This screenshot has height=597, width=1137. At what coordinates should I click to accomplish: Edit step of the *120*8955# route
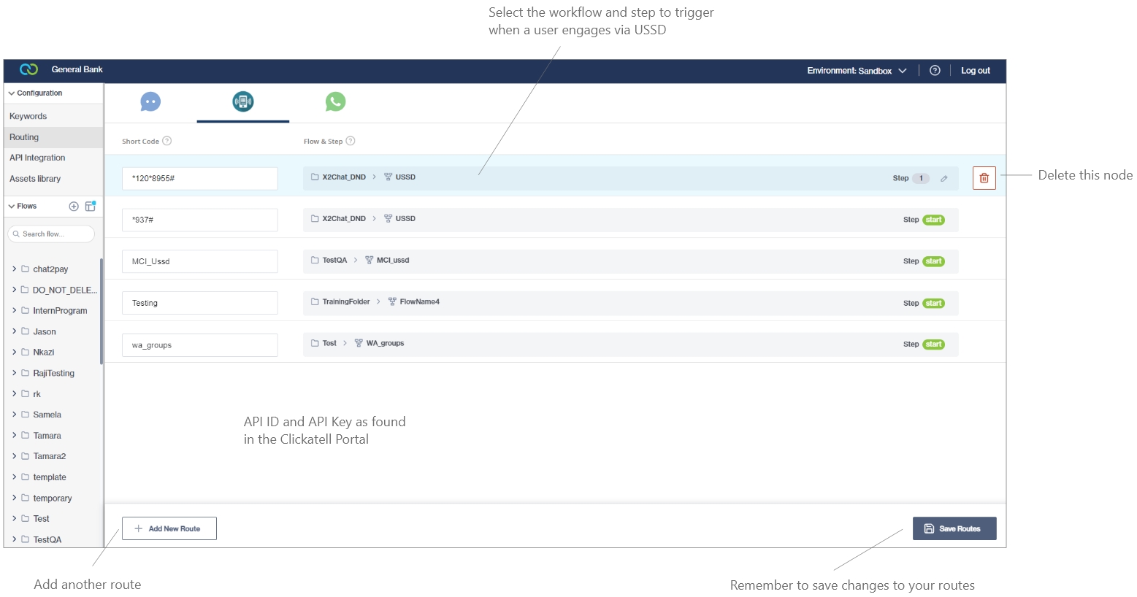pyautogui.click(x=944, y=179)
